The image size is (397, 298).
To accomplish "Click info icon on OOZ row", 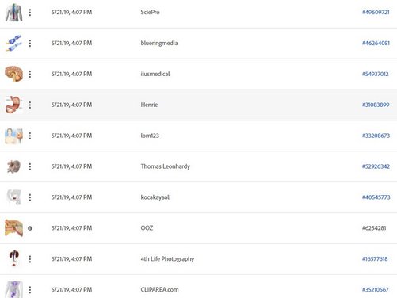I will [30, 228].
